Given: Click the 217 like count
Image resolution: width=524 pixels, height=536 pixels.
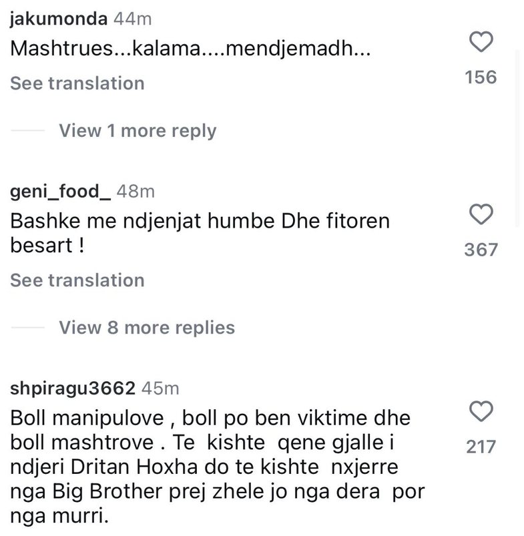Looking at the screenshot, I should [x=481, y=445].
